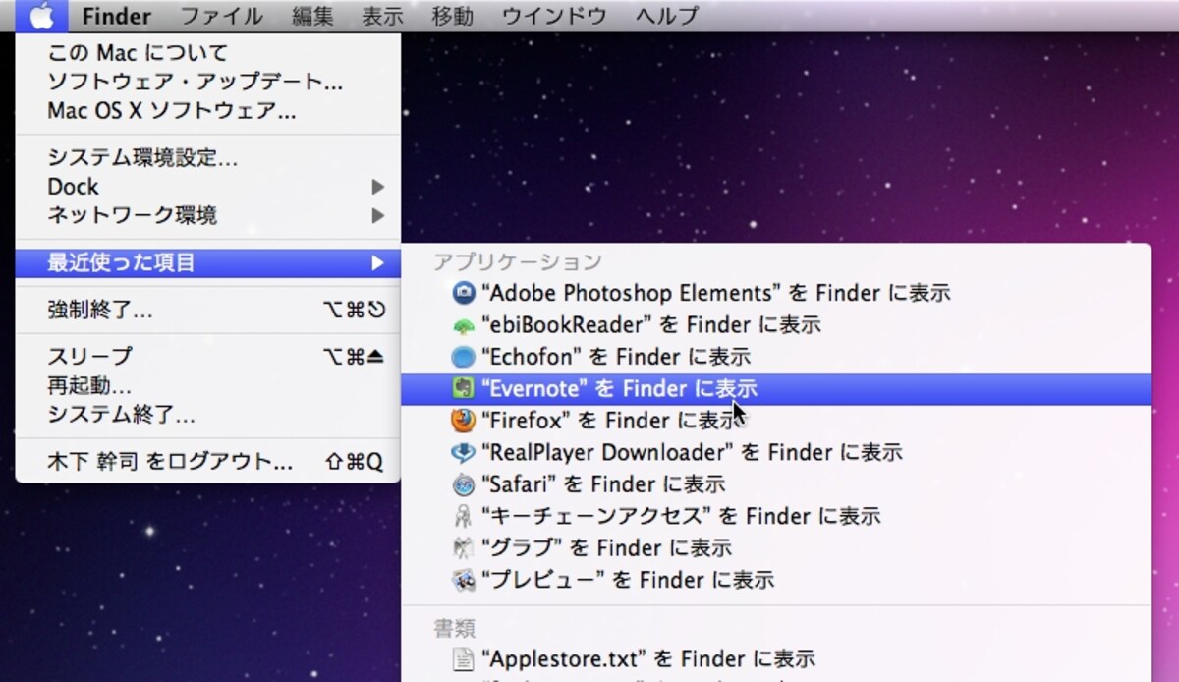Select the 最近使った項目 menu item

[208, 262]
